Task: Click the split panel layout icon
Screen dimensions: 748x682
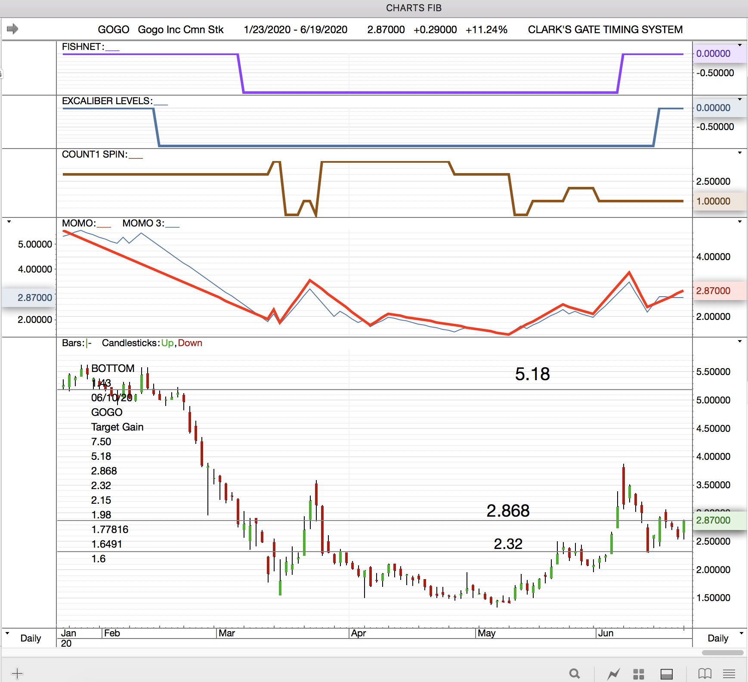Action: point(667,674)
